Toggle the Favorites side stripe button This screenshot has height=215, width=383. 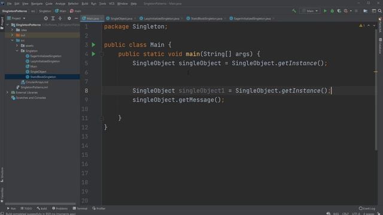[2, 195]
